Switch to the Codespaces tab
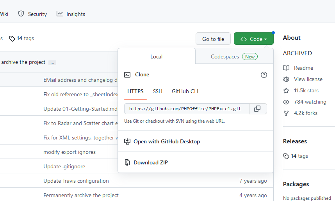Viewport: 335px width, 201px height. (234, 57)
